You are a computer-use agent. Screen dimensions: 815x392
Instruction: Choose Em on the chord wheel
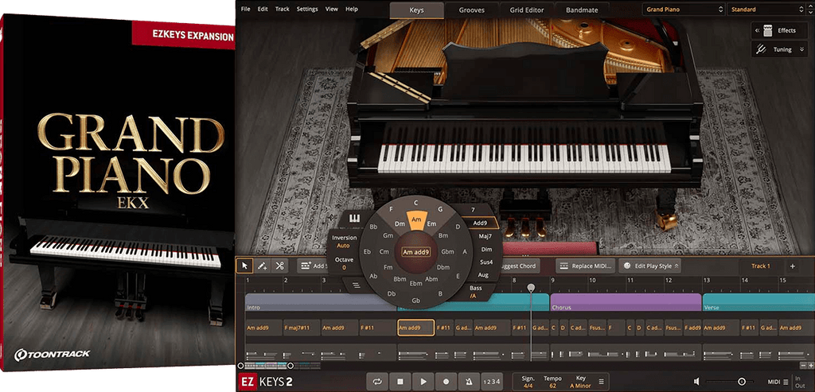point(431,224)
